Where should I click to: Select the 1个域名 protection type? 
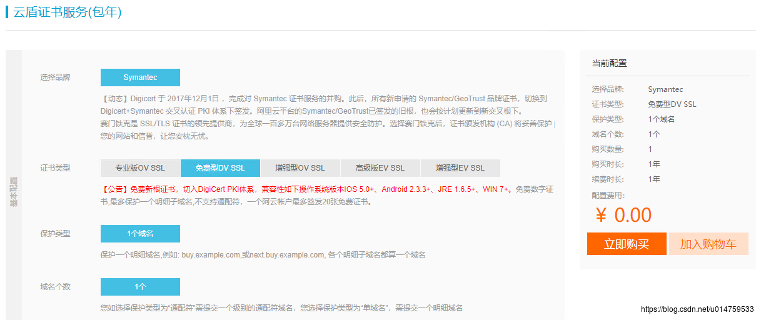(x=140, y=234)
